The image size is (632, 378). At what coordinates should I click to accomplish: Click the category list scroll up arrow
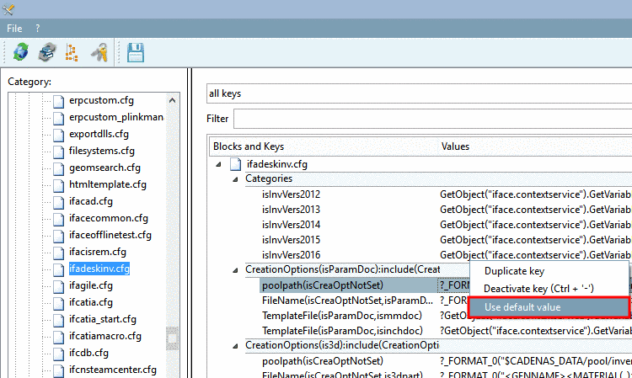(172, 100)
